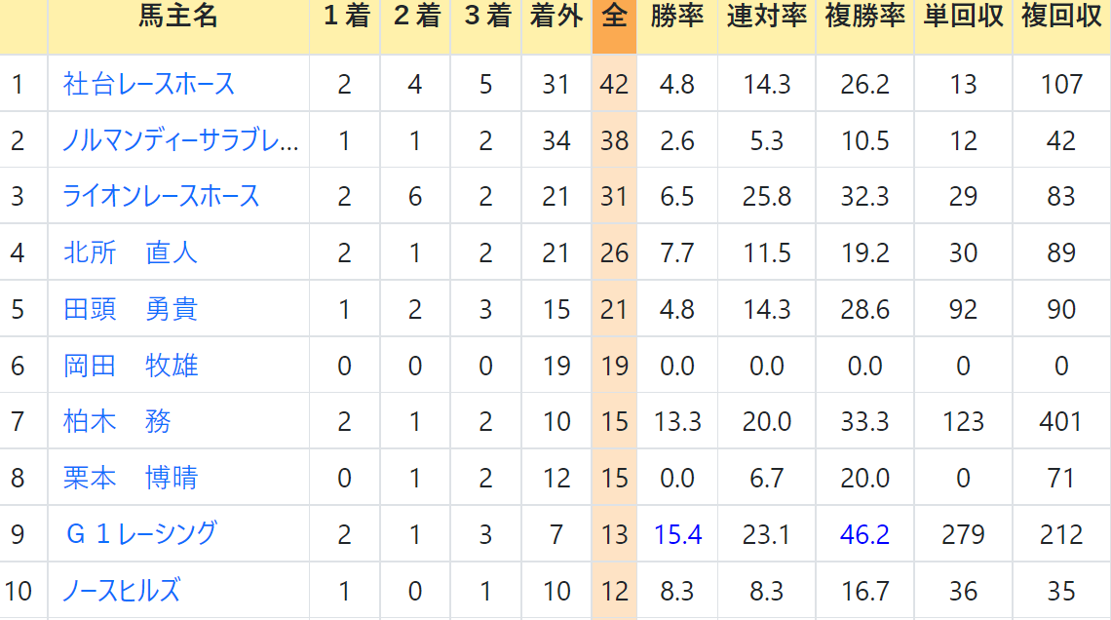This screenshot has width=1111, height=620.
Task: Open the ノースヒルズ owner link
Action: tap(122, 590)
